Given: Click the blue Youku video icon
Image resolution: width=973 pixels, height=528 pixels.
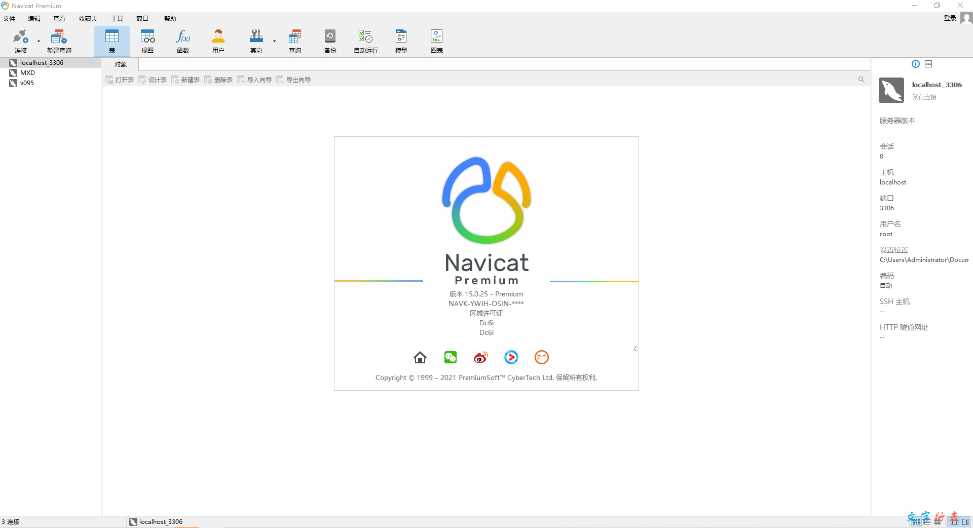Looking at the screenshot, I should click(x=511, y=357).
